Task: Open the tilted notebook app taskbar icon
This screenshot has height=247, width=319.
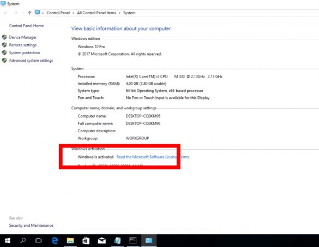Action: click(x=117, y=240)
